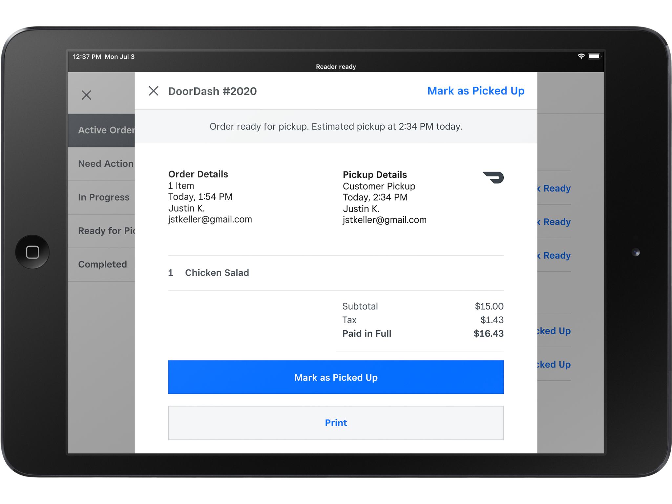Close the orders sidebar with the X
The image size is (672, 504).
point(86,95)
